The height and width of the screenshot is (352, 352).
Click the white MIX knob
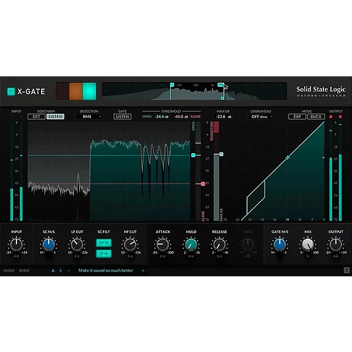307,245
